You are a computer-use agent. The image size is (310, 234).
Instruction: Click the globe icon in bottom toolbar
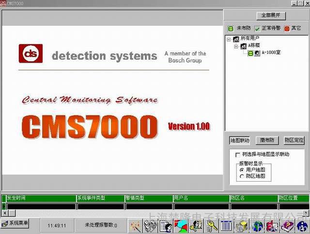click(x=257, y=226)
